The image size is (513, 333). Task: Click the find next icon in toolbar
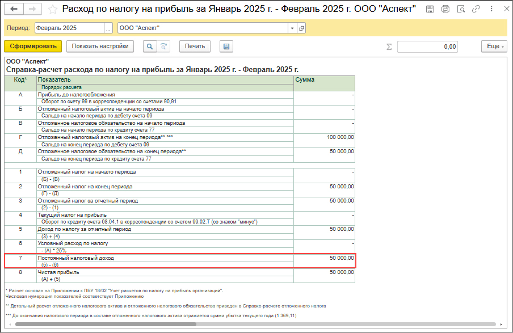(163, 47)
